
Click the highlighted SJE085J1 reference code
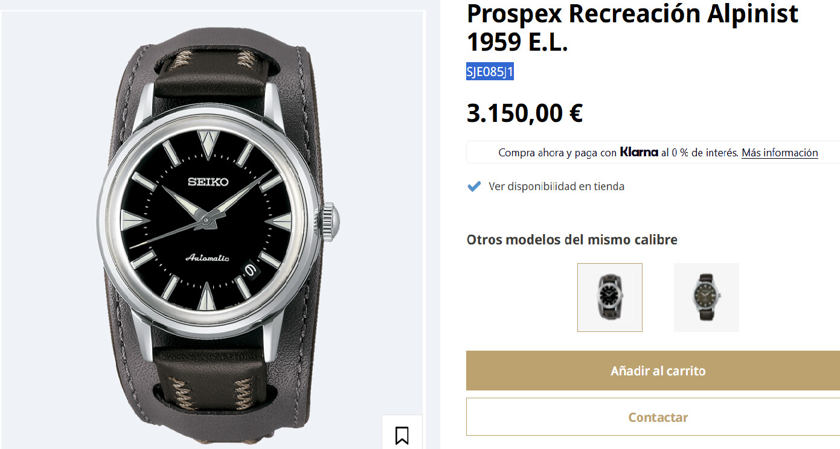(490, 72)
